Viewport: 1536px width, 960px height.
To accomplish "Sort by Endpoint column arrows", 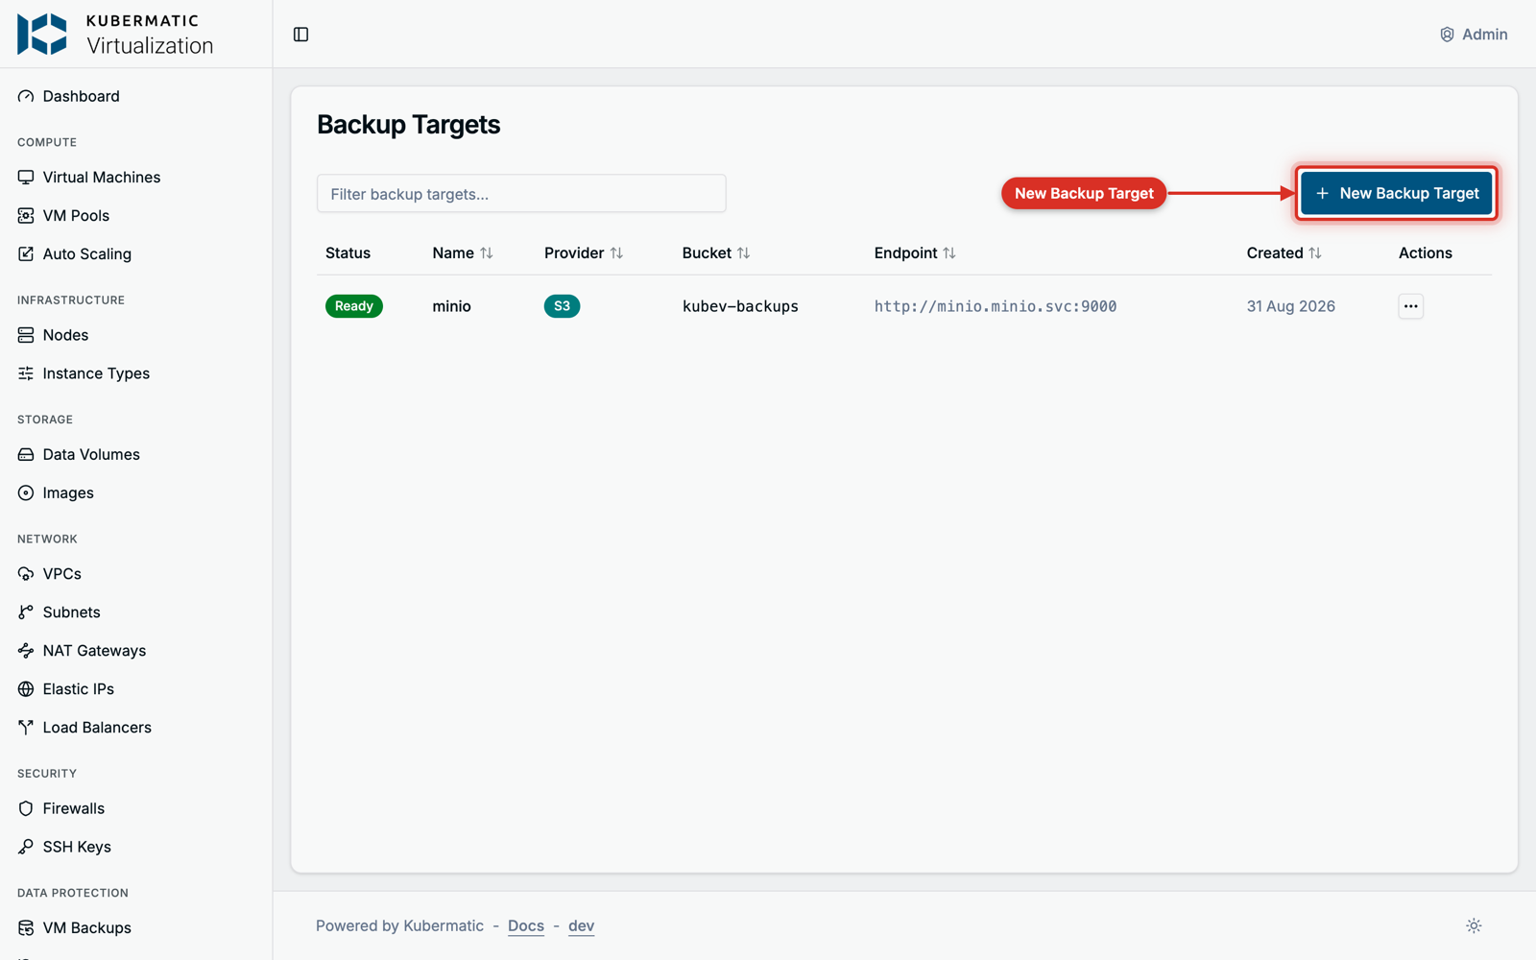I will tap(948, 252).
